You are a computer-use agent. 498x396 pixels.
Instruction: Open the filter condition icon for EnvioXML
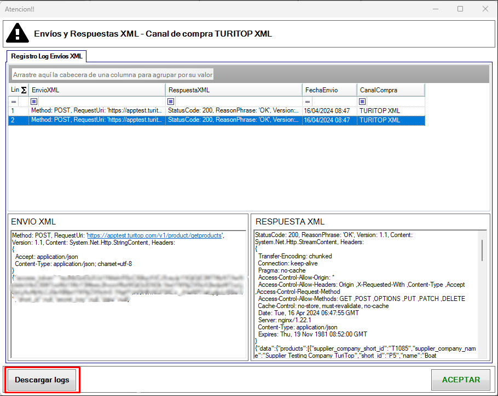(34, 102)
